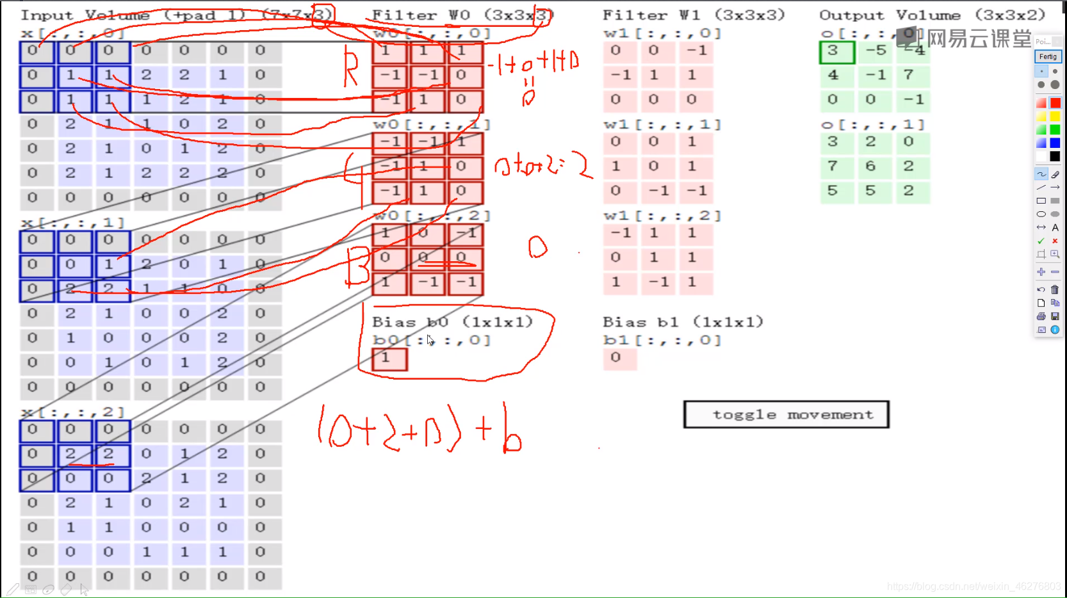The width and height of the screenshot is (1067, 598).
Task: Select the filled rectangle tool
Action: tap(1055, 200)
